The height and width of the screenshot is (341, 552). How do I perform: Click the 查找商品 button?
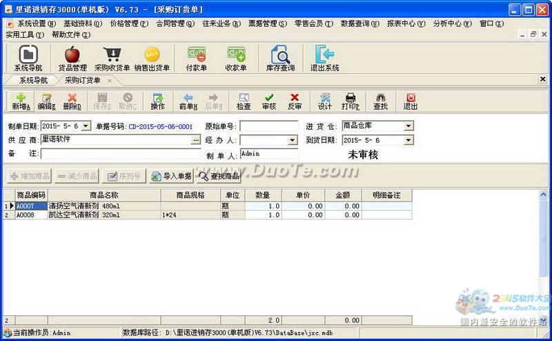(x=219, y=176)
